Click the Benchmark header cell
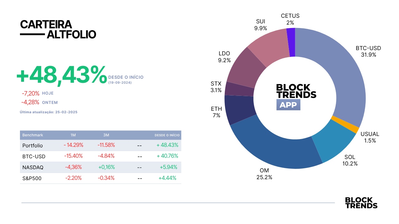The height and width of the screenshot is (224, 399). (x=33, y=135)
